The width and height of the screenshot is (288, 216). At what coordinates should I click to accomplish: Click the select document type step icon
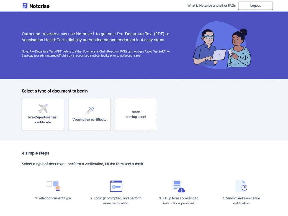(53, 186)
